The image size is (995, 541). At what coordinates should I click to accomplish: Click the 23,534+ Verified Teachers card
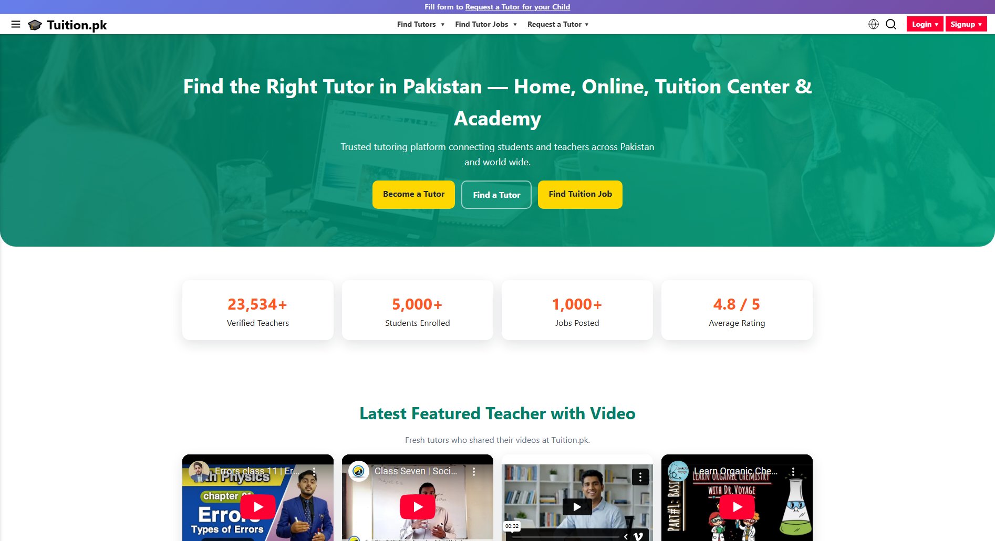[257, 310]
